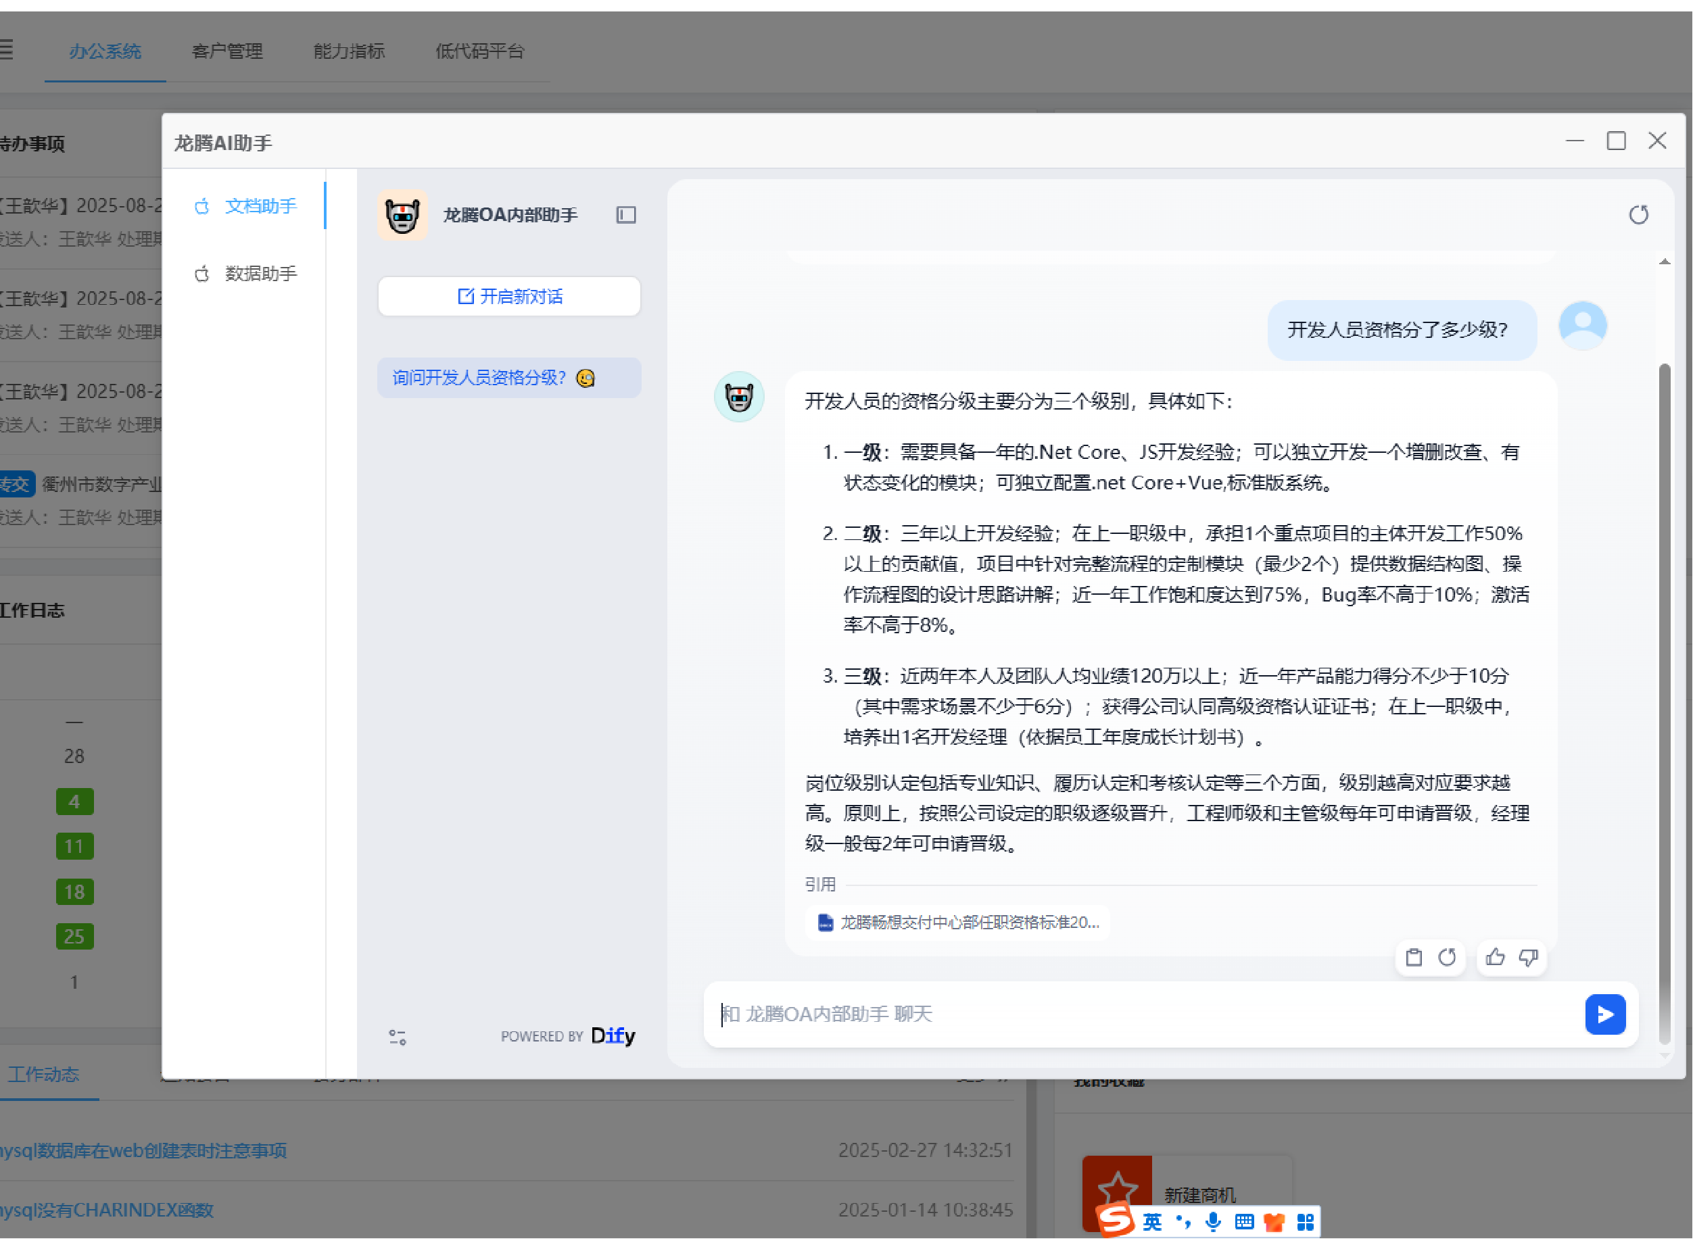Expand the hamburger menu at top left
Image resolution: width=1693 pixels, height=1251 pixels.
point(6,49)
